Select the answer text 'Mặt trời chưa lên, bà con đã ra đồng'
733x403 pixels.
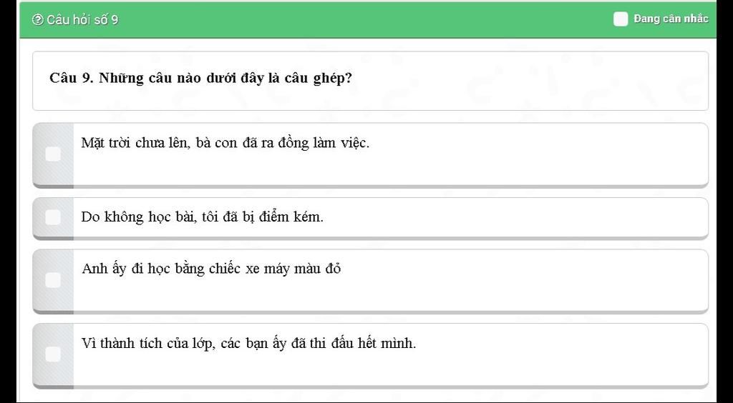(195, 143)
